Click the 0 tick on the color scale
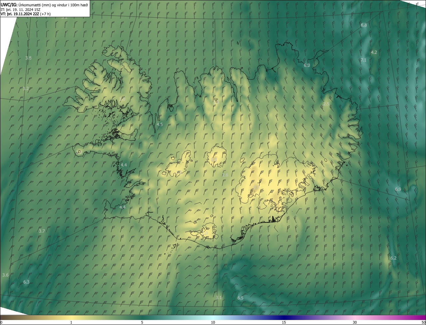The height and width of the screenshot is (325, 426). [1, 322]
